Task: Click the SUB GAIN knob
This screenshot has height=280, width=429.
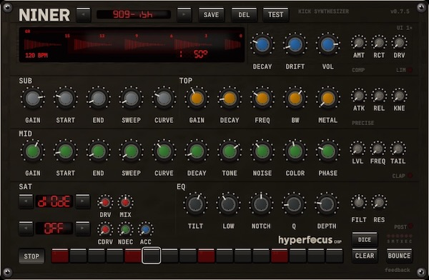Action: pyautogui.click(x=33, y=98)
